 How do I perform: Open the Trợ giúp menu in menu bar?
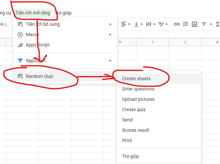click(x=63, y=13)
